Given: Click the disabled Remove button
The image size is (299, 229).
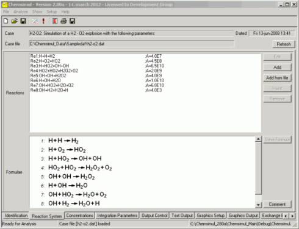Looking at the screenshot, I should pos(277,99).
